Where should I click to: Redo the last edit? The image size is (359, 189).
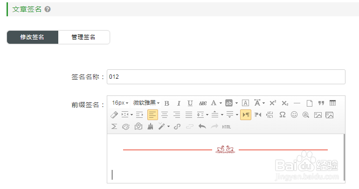tap(214, 126)
